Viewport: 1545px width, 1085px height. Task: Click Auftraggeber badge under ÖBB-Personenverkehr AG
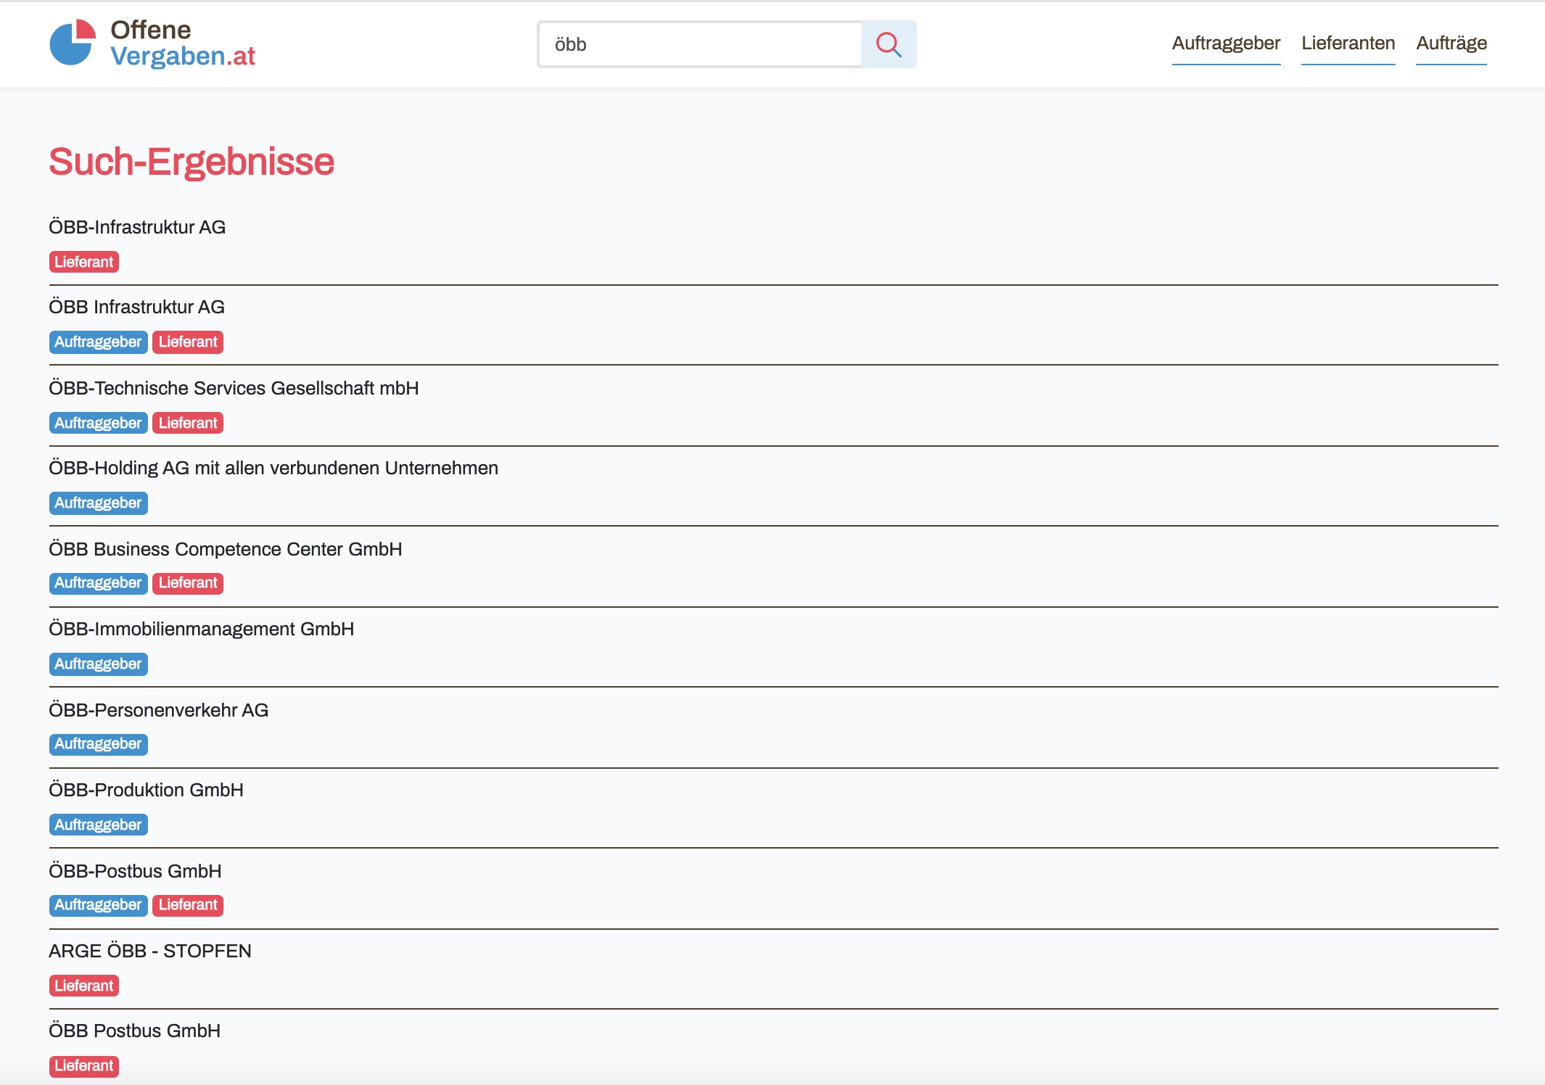coord(98,744)
